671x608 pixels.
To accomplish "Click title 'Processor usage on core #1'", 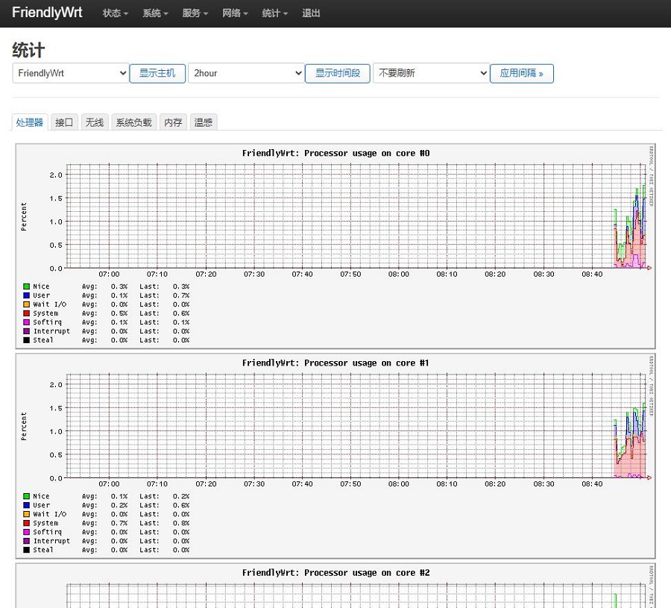I will click(335, 363).
